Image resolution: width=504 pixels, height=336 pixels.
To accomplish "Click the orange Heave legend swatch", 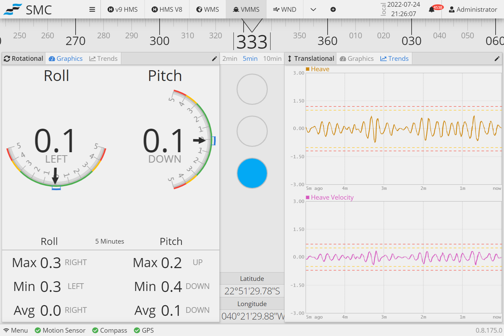I will [x=307, y=69].
